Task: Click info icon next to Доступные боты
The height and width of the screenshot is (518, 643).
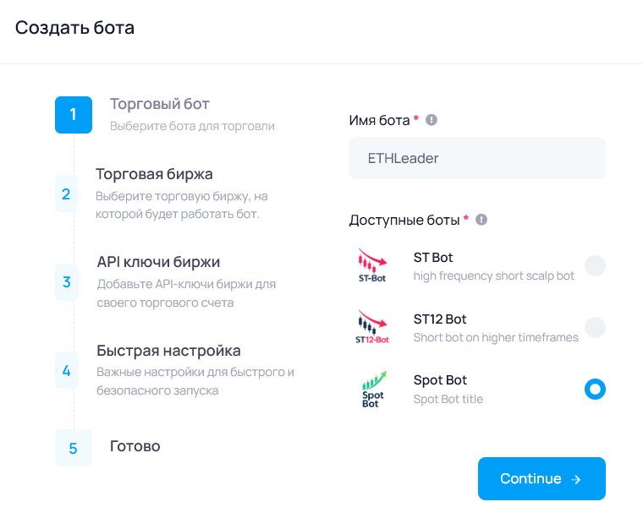Action: tap(481, 220)
